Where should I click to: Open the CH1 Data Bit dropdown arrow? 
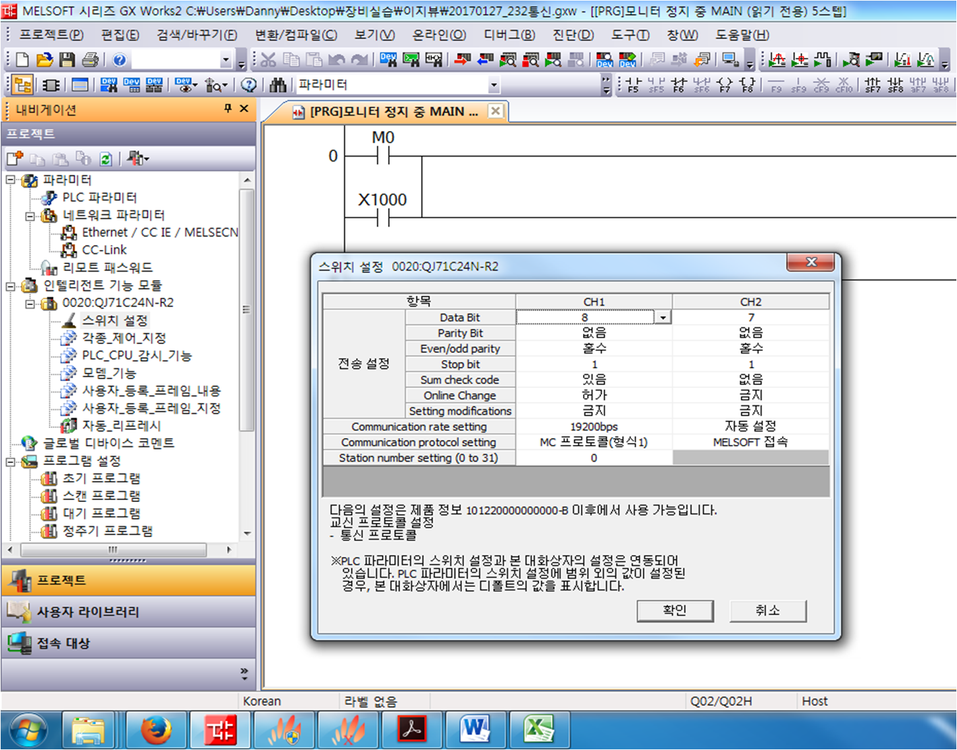[663, 317]
